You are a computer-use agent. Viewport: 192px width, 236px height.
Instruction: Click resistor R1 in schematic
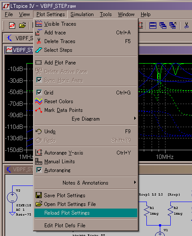(x=147, y=210)
